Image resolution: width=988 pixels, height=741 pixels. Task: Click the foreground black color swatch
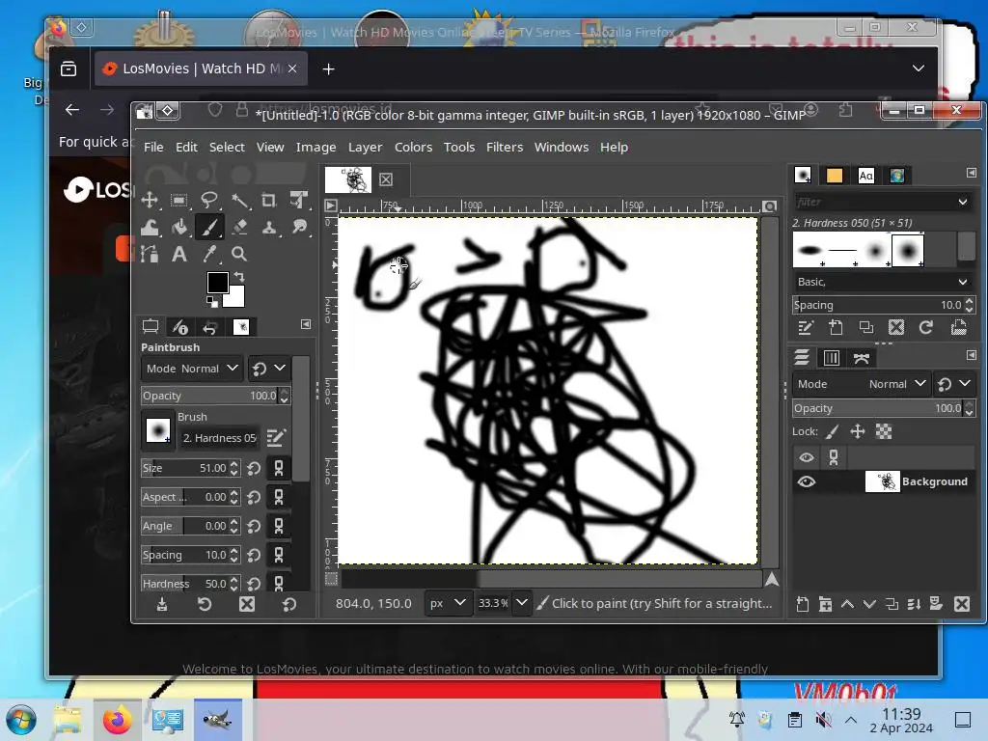[217, 283]
